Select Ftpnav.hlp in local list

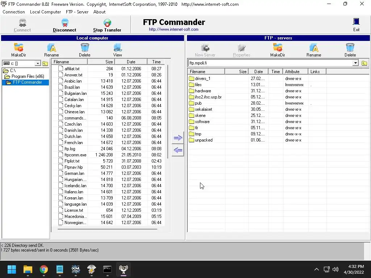71,167
